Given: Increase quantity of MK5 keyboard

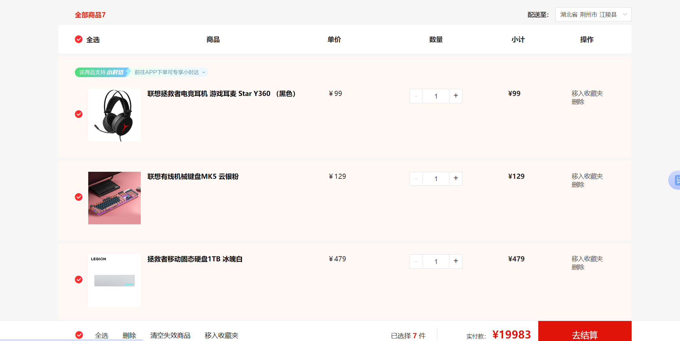Looking at the screenshot, I should [x=456, y=178].
